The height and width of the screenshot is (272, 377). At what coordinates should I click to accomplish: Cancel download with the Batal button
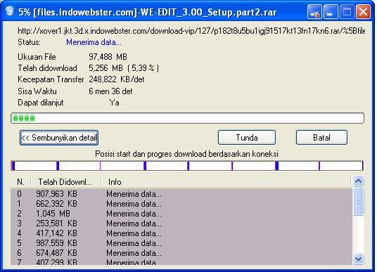[x=321, y=138]
